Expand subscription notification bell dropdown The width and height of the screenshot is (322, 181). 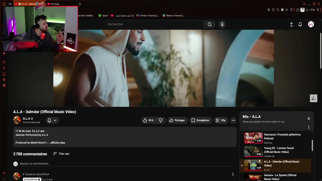tap(52, 120)
